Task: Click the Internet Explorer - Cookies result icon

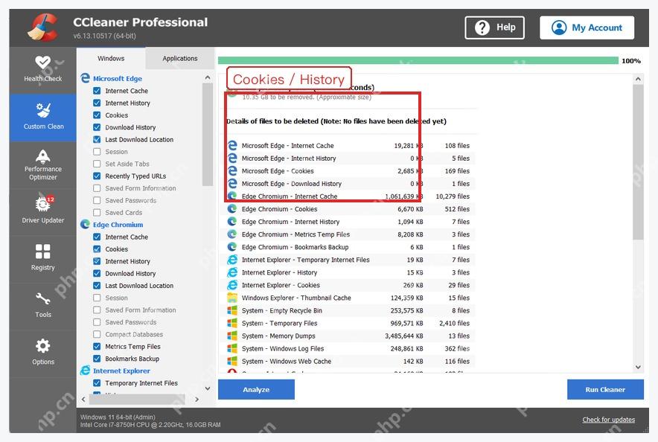Action: [x=232, y=285]
